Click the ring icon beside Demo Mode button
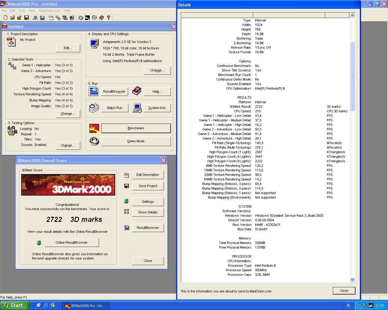Viewport: 388px width, 310px height. point(94,141)
